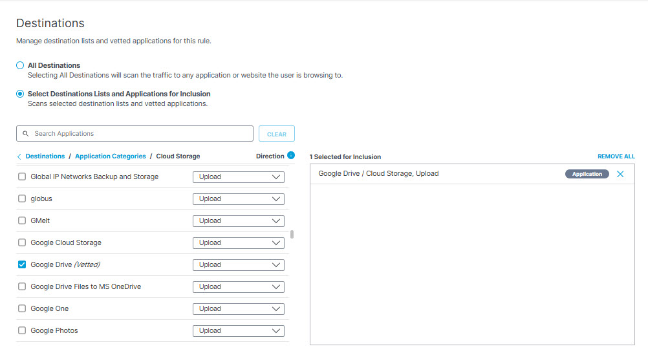Open Direction dropdown for Google Photos

[239, 331]
